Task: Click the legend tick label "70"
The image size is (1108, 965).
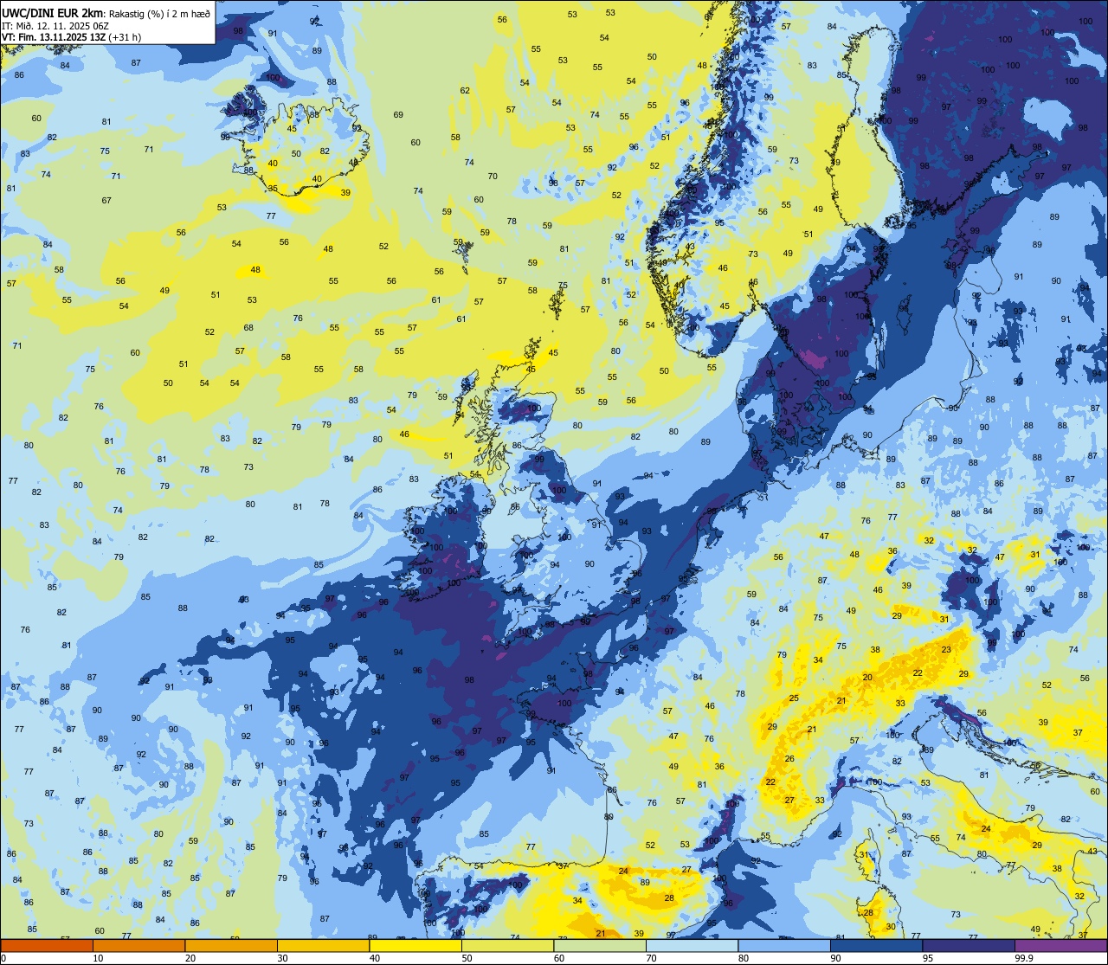Action: pyautogui.click(x=651, y=958)
